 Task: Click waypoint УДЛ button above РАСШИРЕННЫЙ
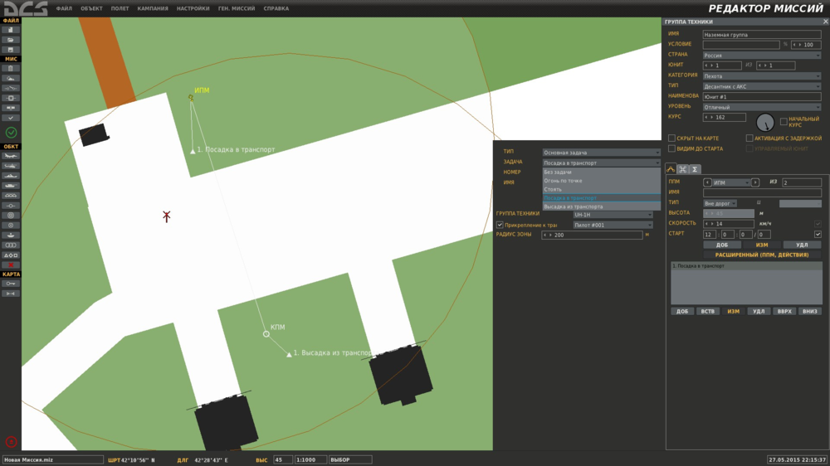(x=802, y=245)
